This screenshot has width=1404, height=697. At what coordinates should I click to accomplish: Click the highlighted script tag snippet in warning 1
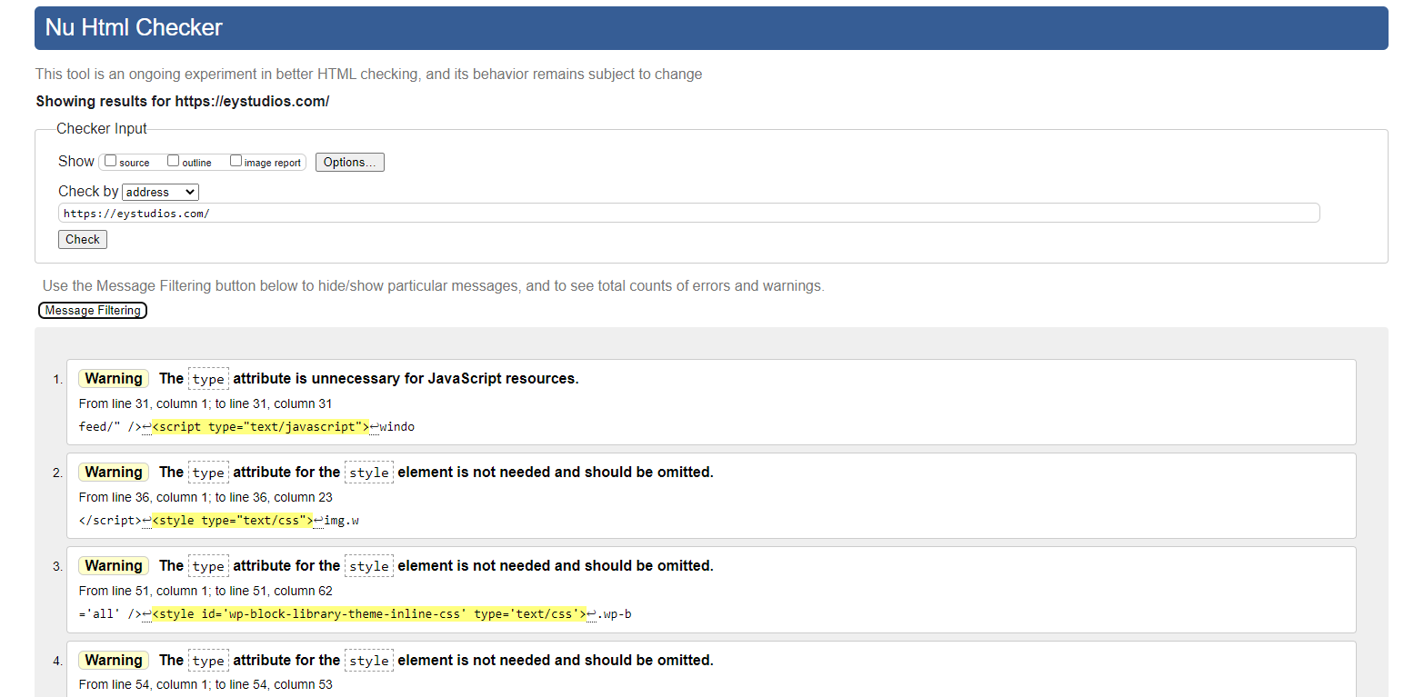(260, 426)
